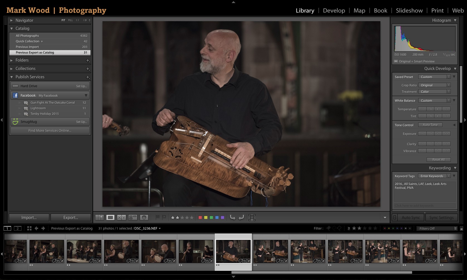The width and height of the screenshot is (467, 280).
Task: Open the Slideshow module
Action: 409,11
